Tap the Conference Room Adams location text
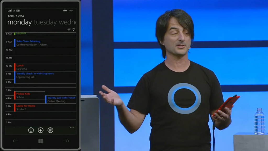 tap(32, 45)
